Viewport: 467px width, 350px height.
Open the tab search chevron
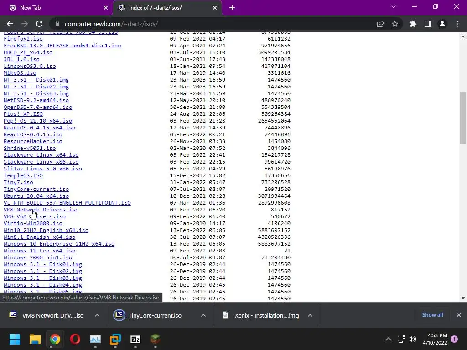[x=394, y=6]
